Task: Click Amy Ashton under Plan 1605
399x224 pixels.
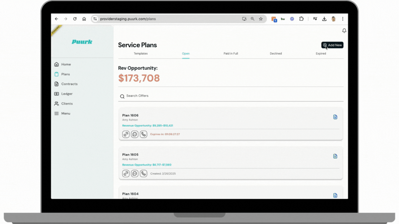Action: pos(130,159)
